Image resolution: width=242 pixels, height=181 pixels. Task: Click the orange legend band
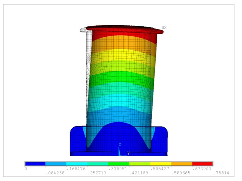pos(182,164)
